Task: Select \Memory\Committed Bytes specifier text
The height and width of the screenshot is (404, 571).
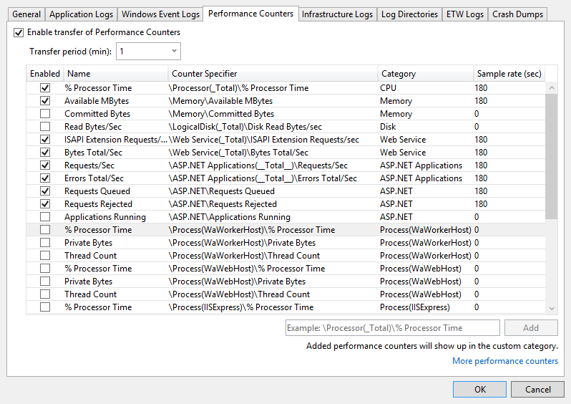Action: coord(221,114)
